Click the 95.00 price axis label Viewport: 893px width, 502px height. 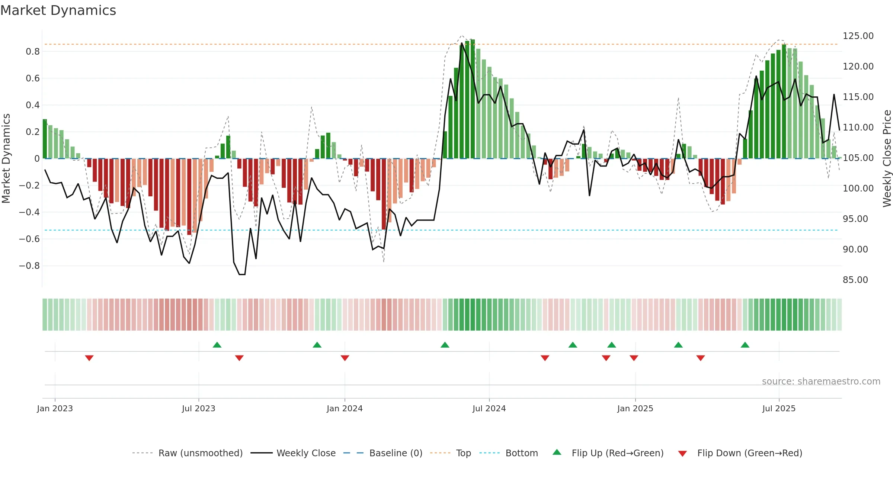[x=855, y=219]
